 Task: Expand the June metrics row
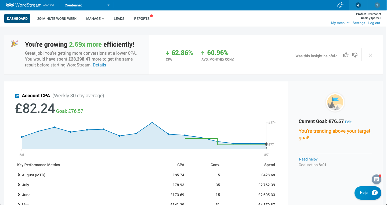[x=19, y=195]
